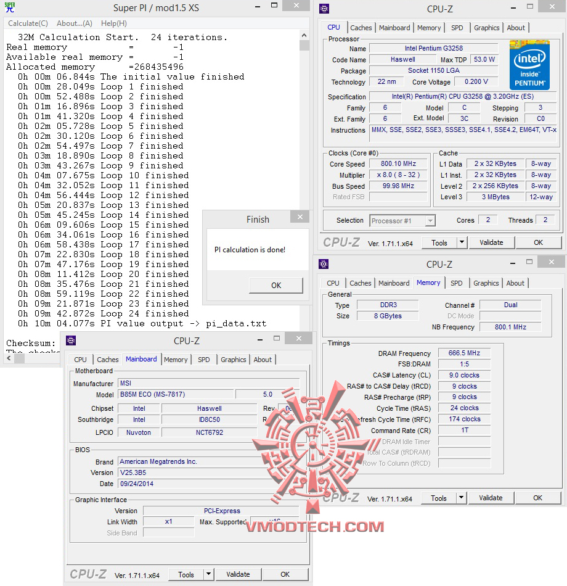Switch to Graphics tab in top CPU-Z window

point(486,28)
